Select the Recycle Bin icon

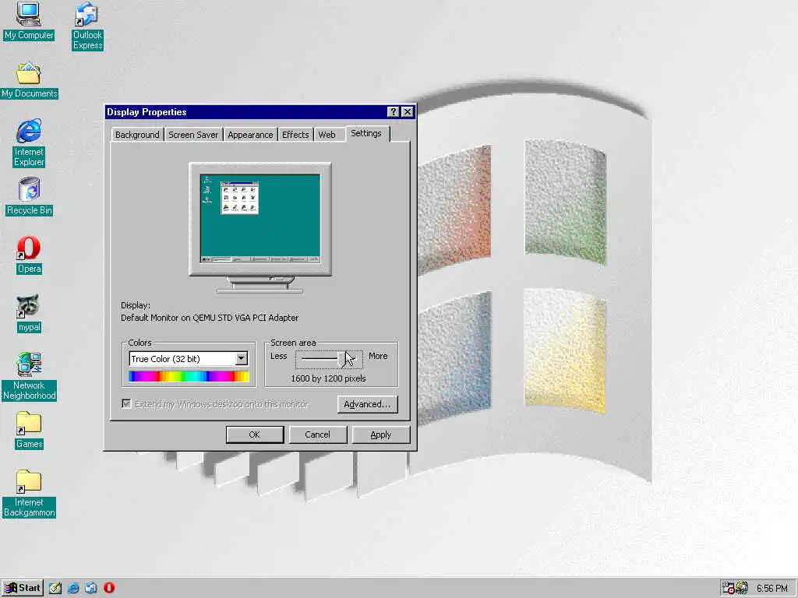[x=29, y=196]
